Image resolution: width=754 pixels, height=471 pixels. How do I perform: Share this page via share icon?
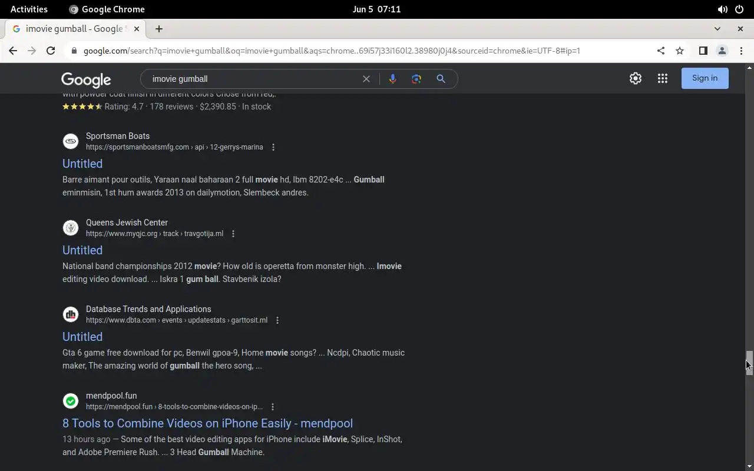pos(661,51)
